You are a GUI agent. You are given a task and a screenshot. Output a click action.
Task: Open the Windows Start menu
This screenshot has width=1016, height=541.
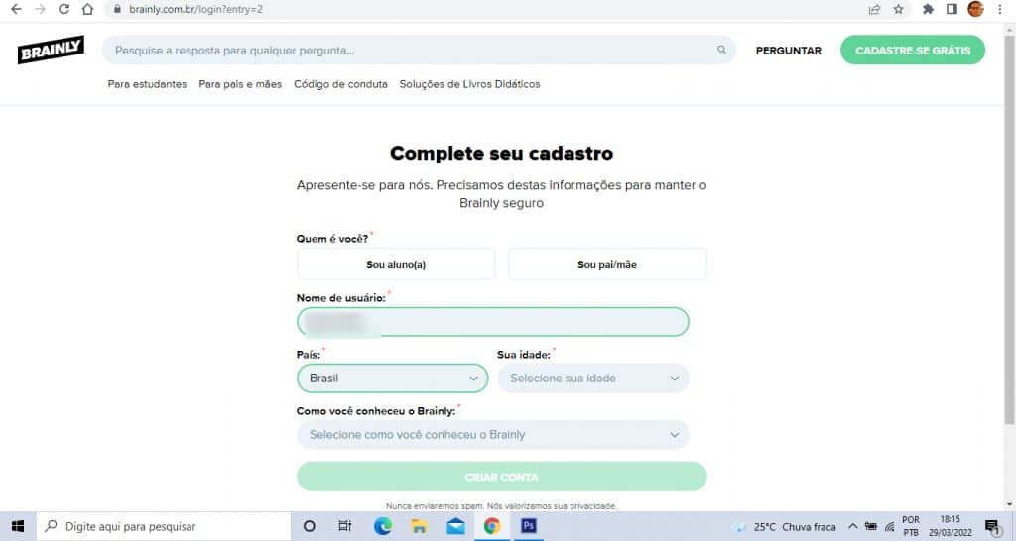[x=18, y=526]
